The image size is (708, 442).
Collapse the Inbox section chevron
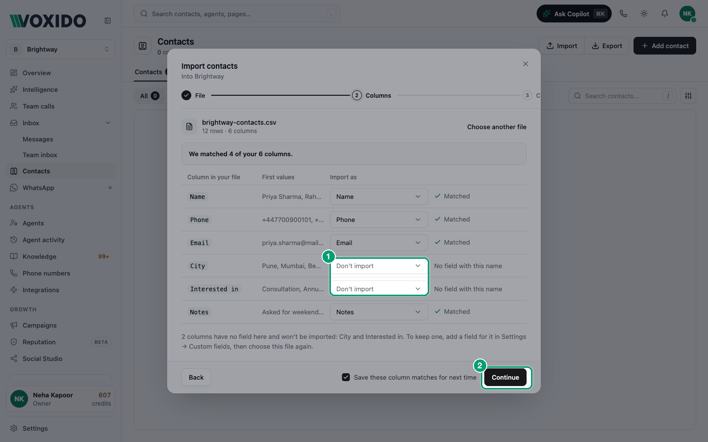point(108,123)
